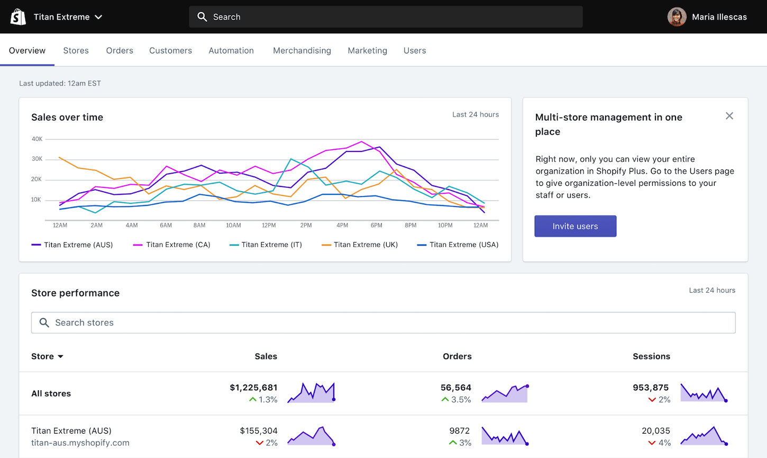767x458 pixels.
Task: Open Maria Illescas profile avatar
Action: pyautogui.click(x=677, y=17)
